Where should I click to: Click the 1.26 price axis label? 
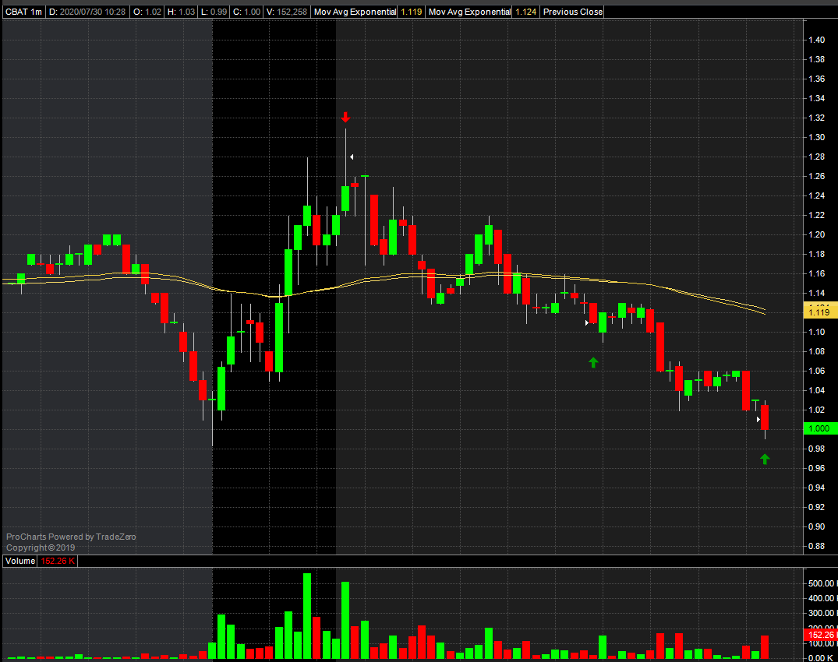point(817,176)
